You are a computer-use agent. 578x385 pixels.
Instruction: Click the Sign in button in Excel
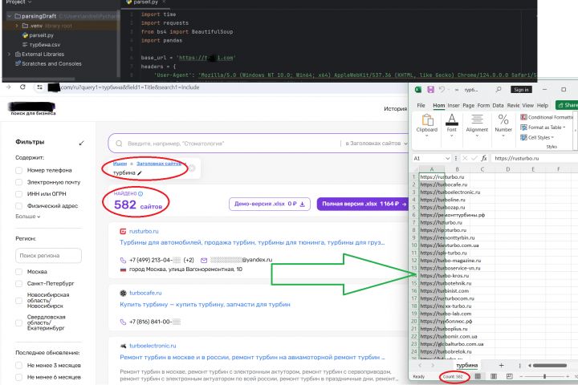pos(521,90)
